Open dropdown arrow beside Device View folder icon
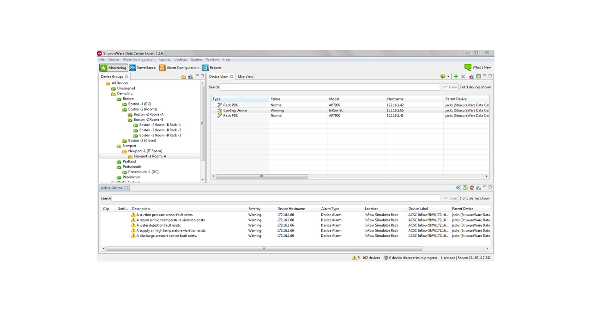Viewport: 591px width, 312px height. point(448,77)
